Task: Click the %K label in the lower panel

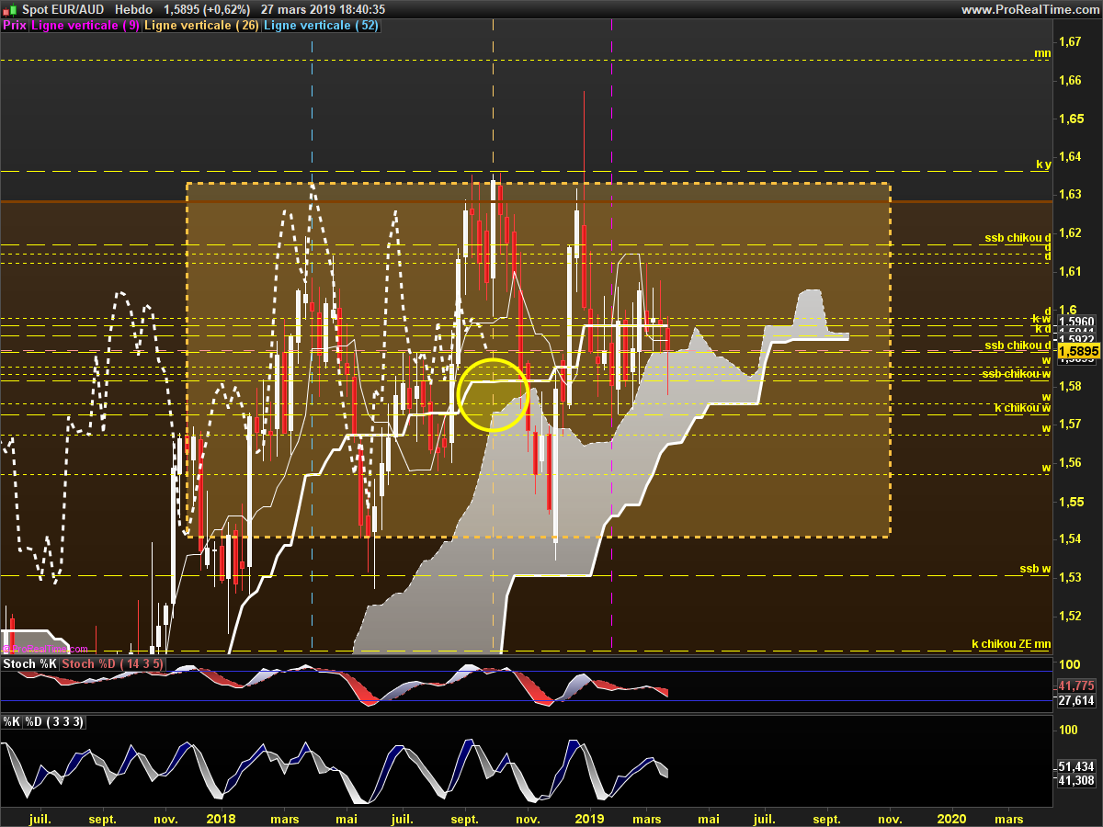Action: click(x=12, y=722)
